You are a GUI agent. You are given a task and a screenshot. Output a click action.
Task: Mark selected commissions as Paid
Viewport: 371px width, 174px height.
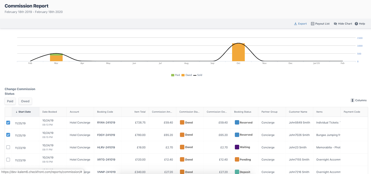tap(10, 101)
